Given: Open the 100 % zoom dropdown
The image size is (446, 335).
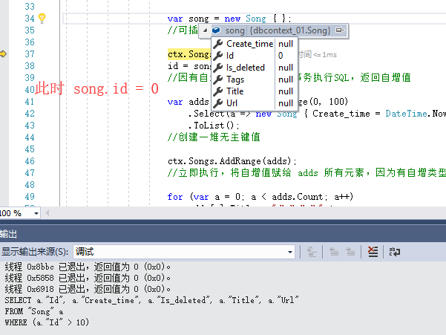Looking at the screenshot, I should [x=36, y=213].
